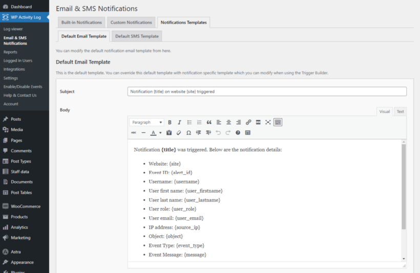The height and width of the screenshot is (273, 420).
Task: Open Default SMS Template tab
Action: tap(137, 36)
